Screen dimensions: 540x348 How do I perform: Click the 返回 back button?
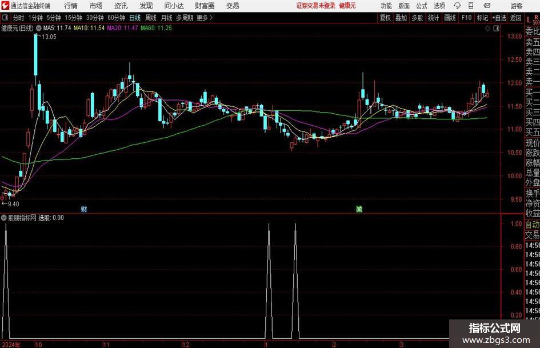click(x=515, y=18)
